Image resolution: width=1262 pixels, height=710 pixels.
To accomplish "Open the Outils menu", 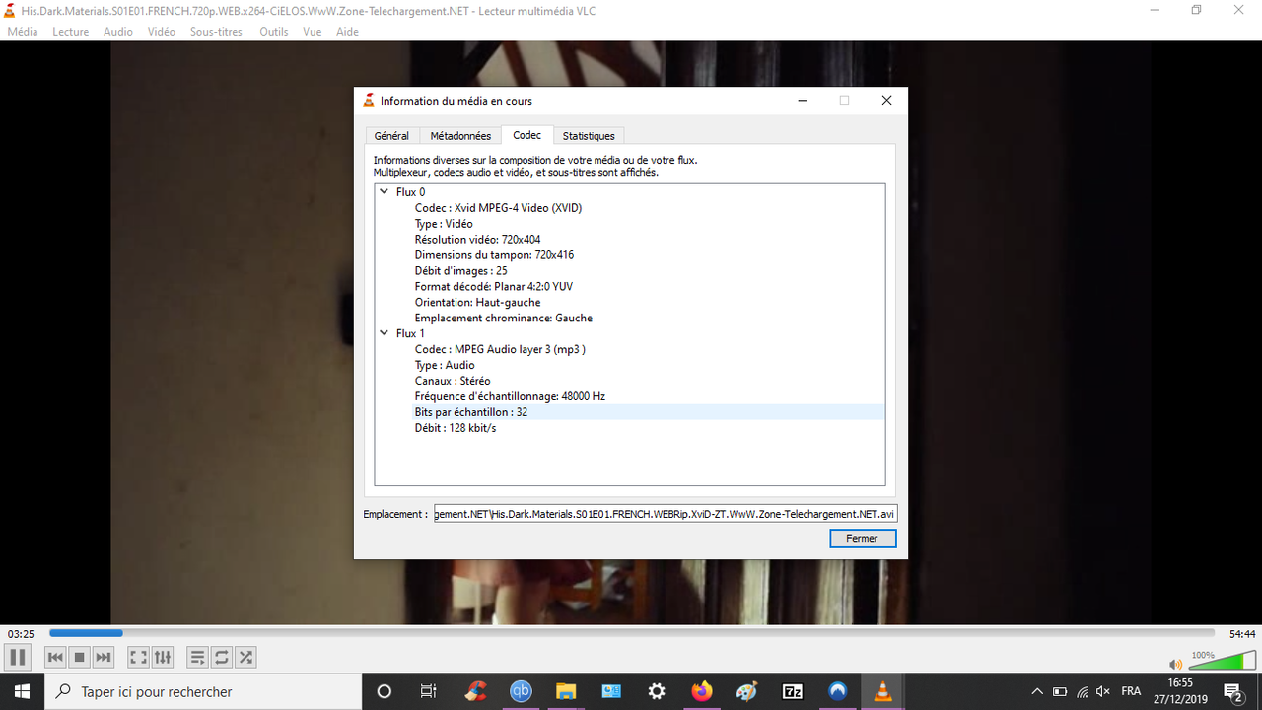I will pos(274,32).
